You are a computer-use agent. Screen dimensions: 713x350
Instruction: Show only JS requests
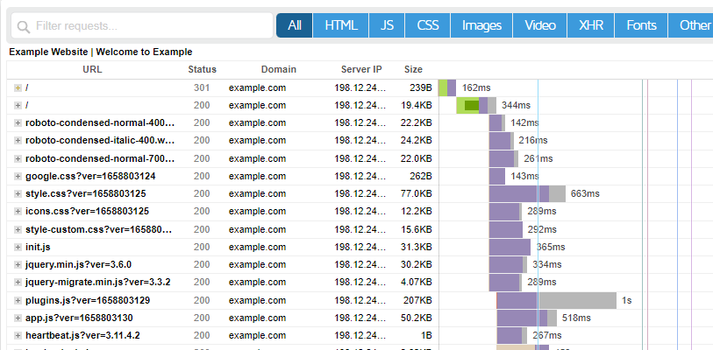[387, 25]
